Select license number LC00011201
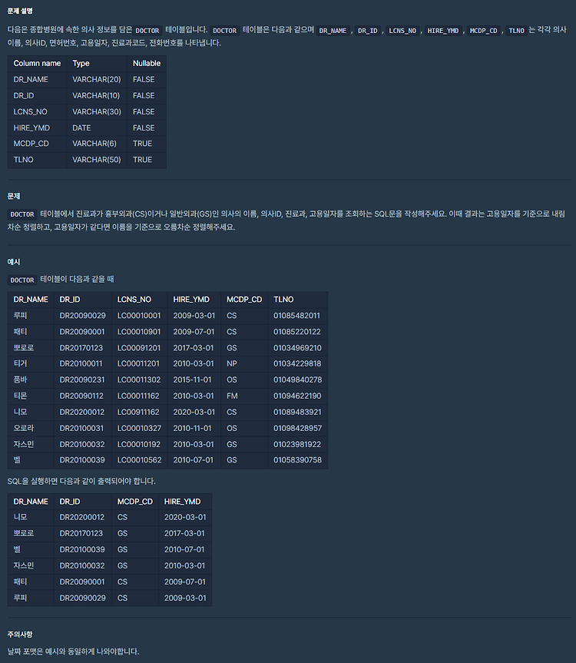576x663 pixels. tap(138, 363)
